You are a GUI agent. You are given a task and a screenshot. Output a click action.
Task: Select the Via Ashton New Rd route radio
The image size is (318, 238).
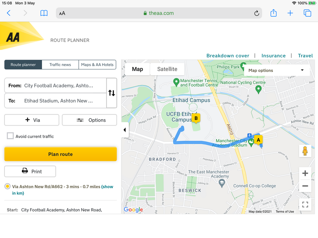tap(7, 186)
